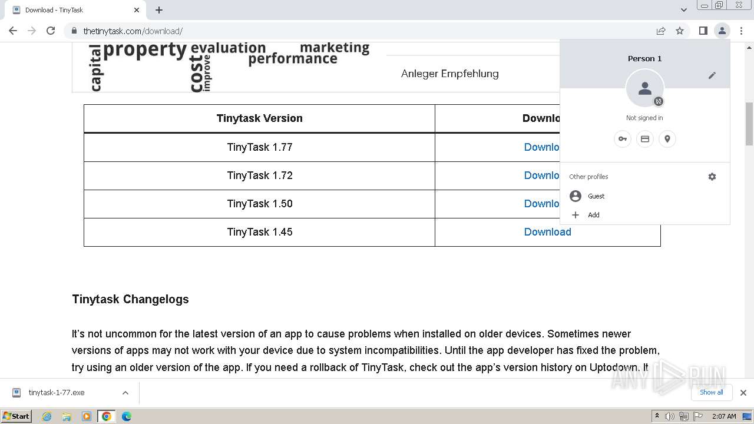
Task: Click the Tinytask Changelogs heading
Action: pyautogui.click(x=130, y=299)
